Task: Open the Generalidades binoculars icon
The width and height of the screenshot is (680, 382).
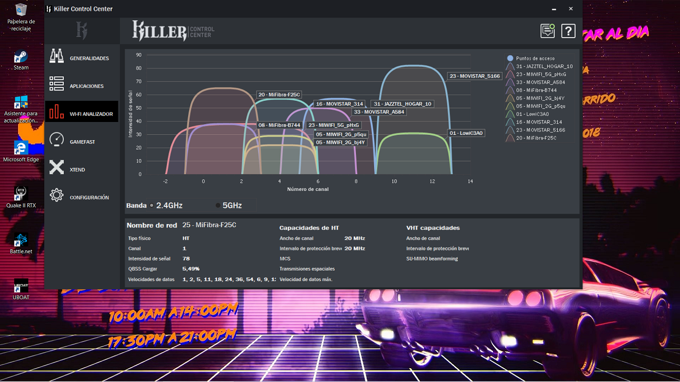Action: click(x=57, y=56)
